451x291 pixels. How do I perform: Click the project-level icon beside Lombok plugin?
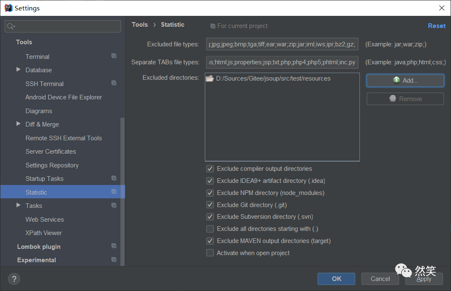114,246
